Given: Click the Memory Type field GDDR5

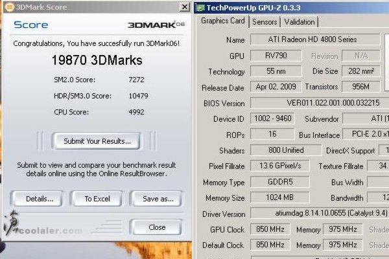Looking at the screenshot, I should point(280,182).
